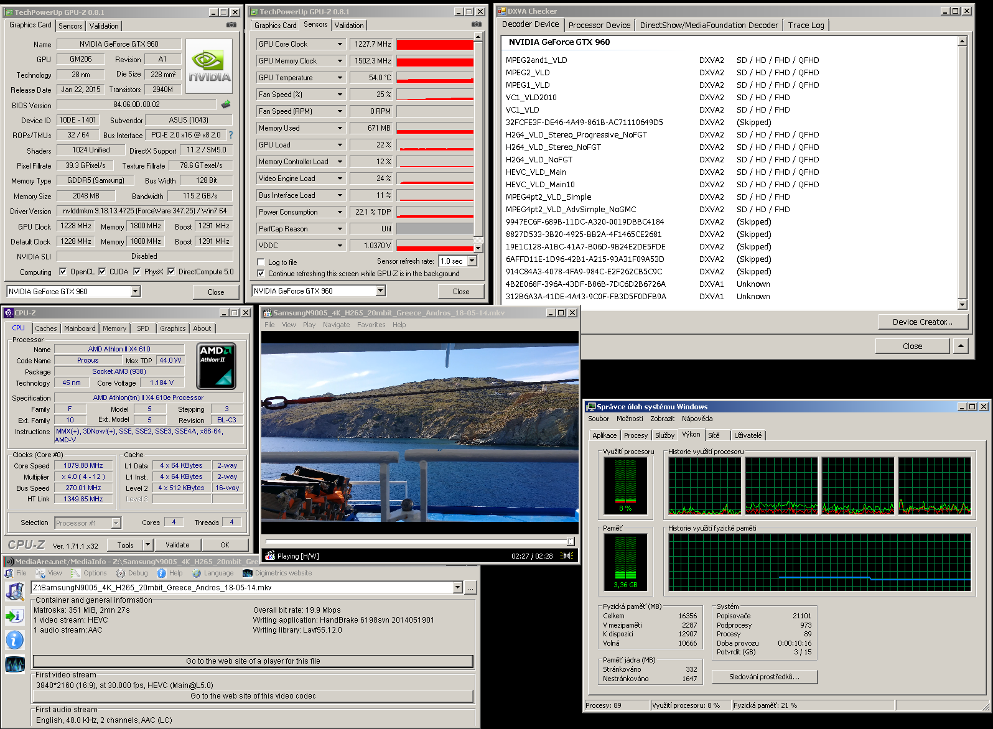Image resolution: width=993 pixels, height=729 pixels.
Task: Enable the Log to file checkbox
Action: click(261, 262)
